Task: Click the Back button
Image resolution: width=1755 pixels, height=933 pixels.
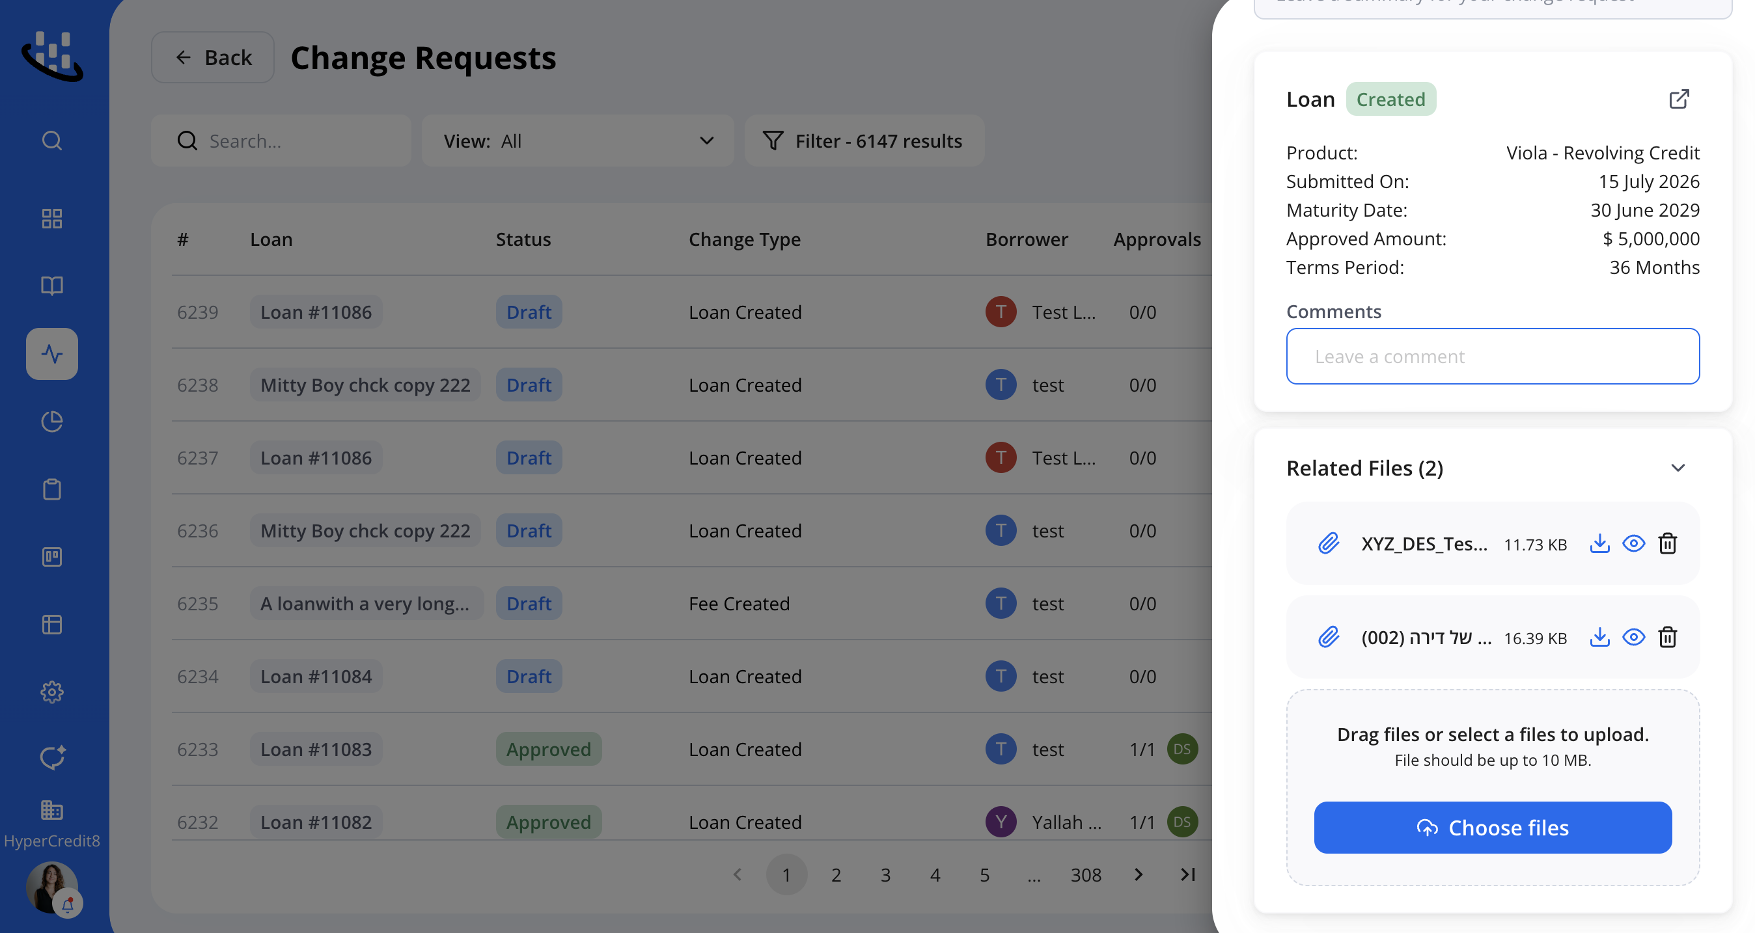Action: coord(213,57)
